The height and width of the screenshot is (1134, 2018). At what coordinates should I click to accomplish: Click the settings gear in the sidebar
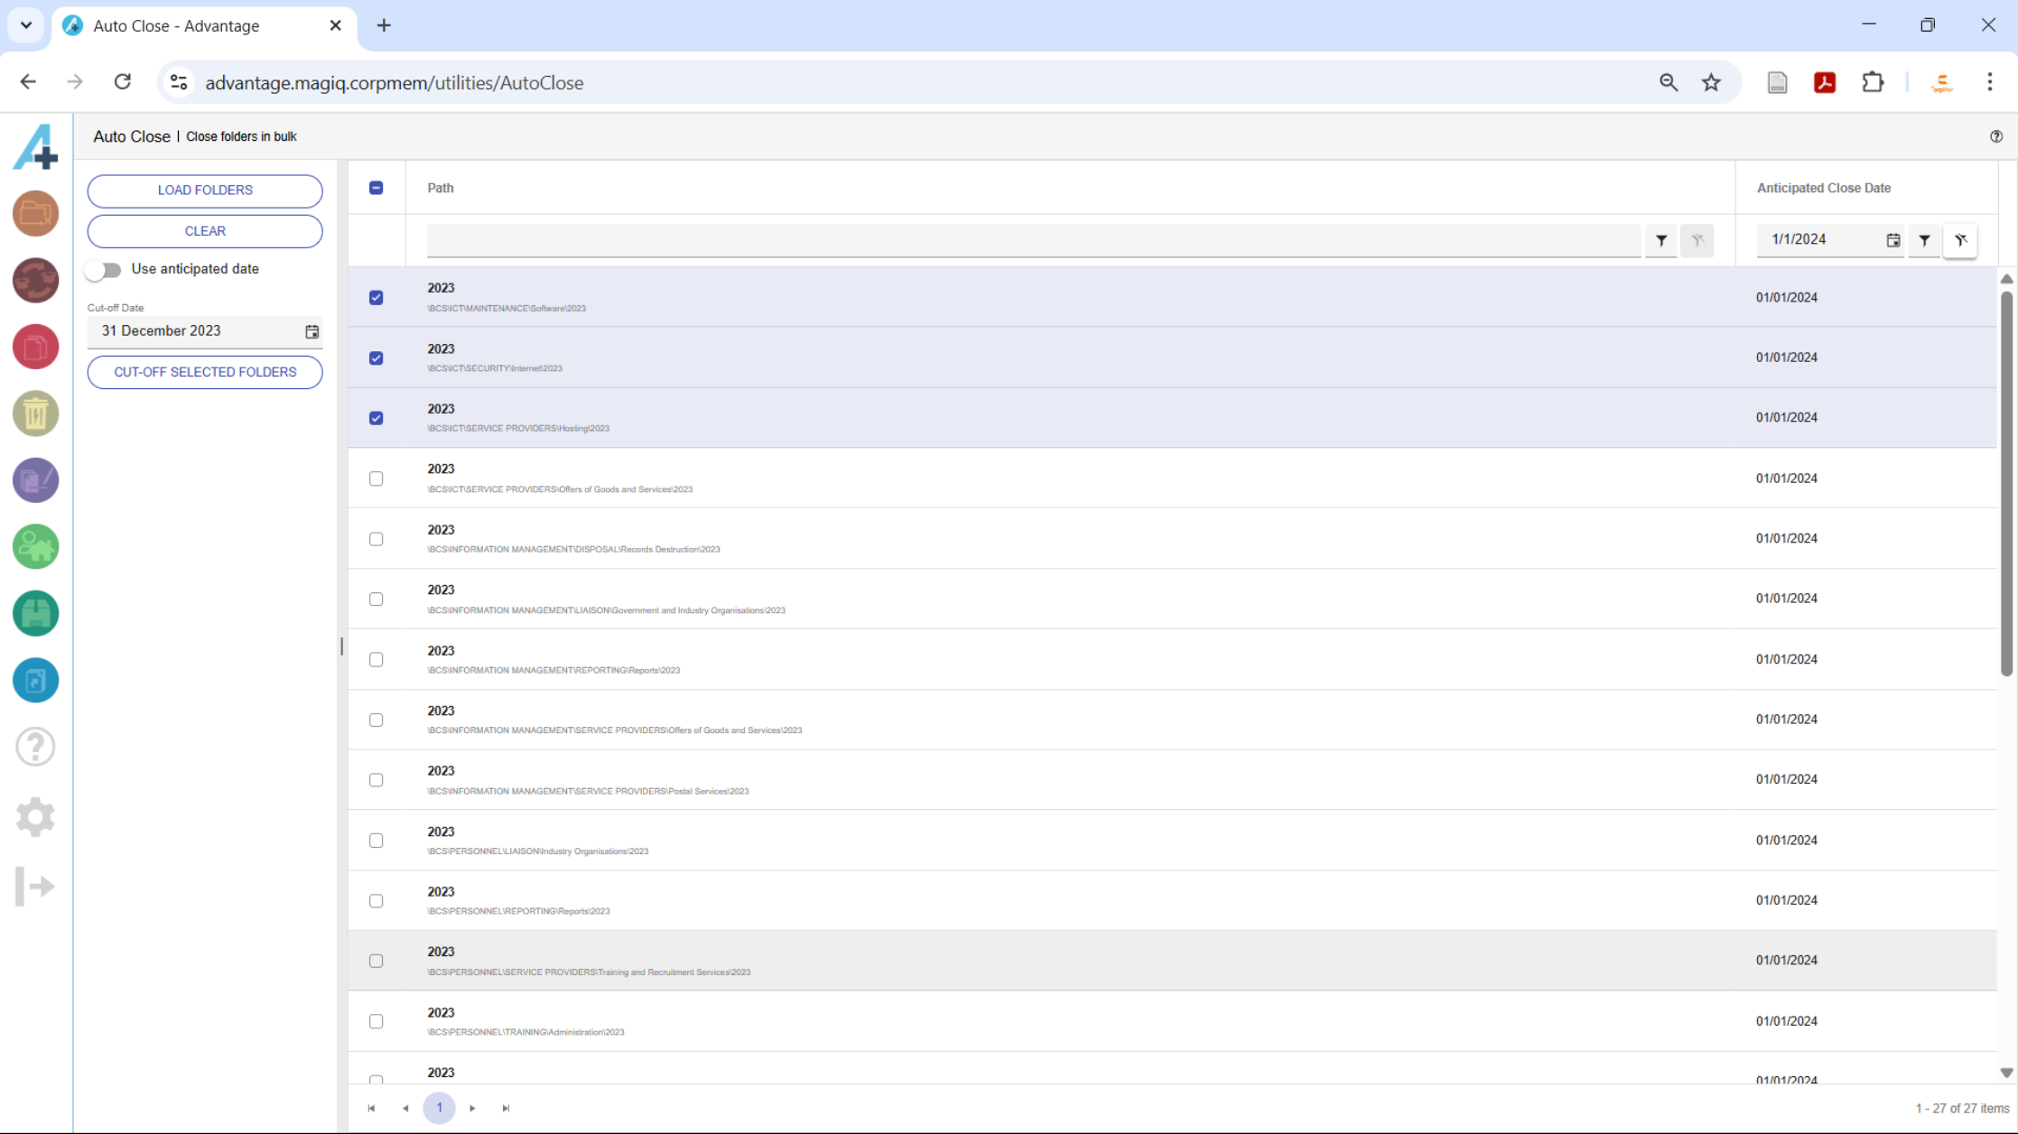click(35, 817)
